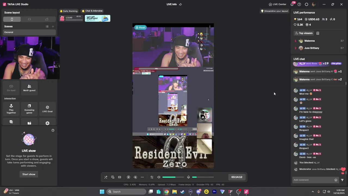The height and width of the screenshot is (196, 348).
Task: Open the profile avatar menu
Action: tap(314, 4)
